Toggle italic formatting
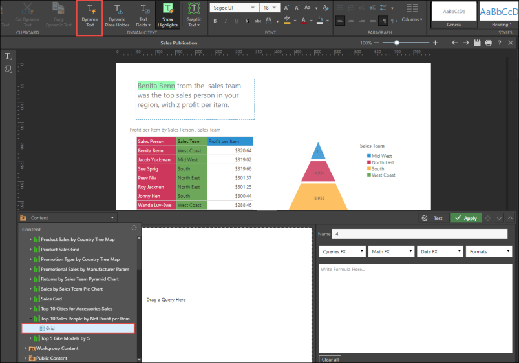The width and height of the screenshot is (519, 363). click(x=226, y=21)
